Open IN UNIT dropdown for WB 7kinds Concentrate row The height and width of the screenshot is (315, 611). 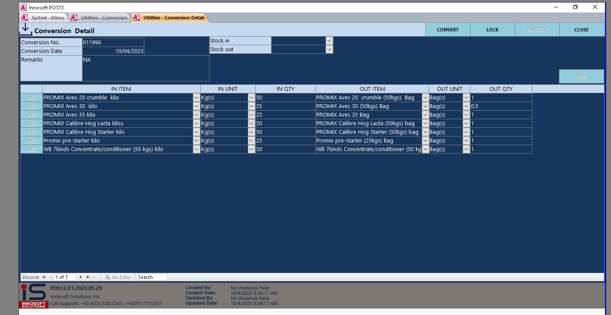(x=251, y=149)
